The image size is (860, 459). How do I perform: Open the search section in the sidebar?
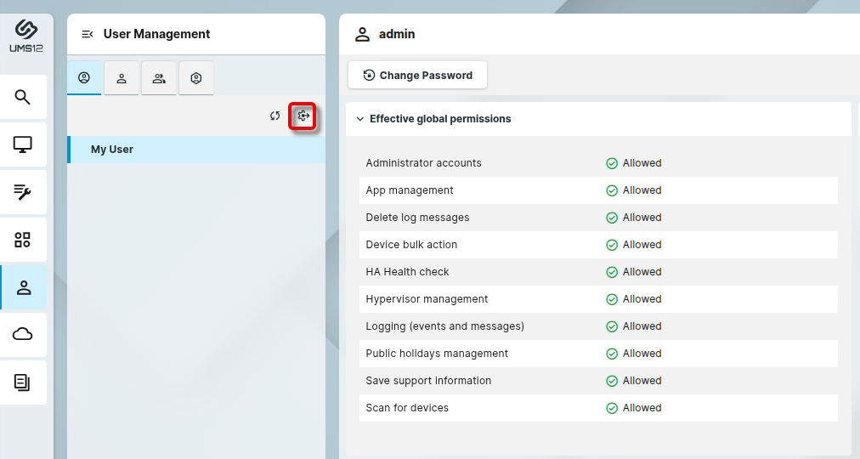point(23,97)
